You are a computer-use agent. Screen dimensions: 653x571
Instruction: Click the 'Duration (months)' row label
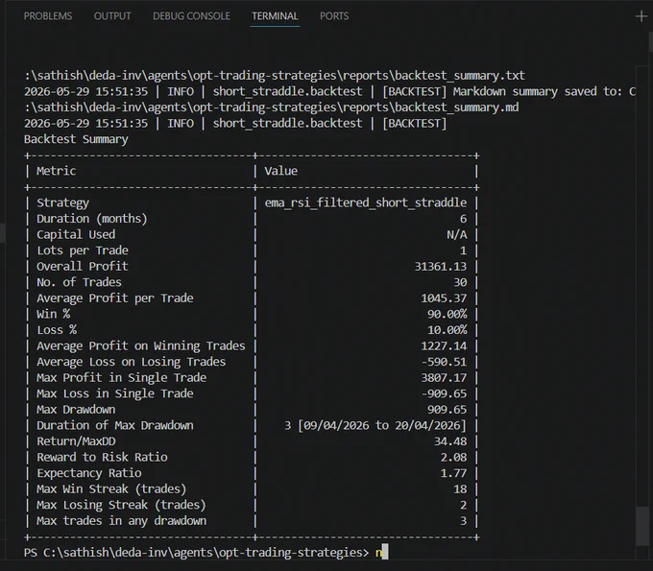pos(92,219)
